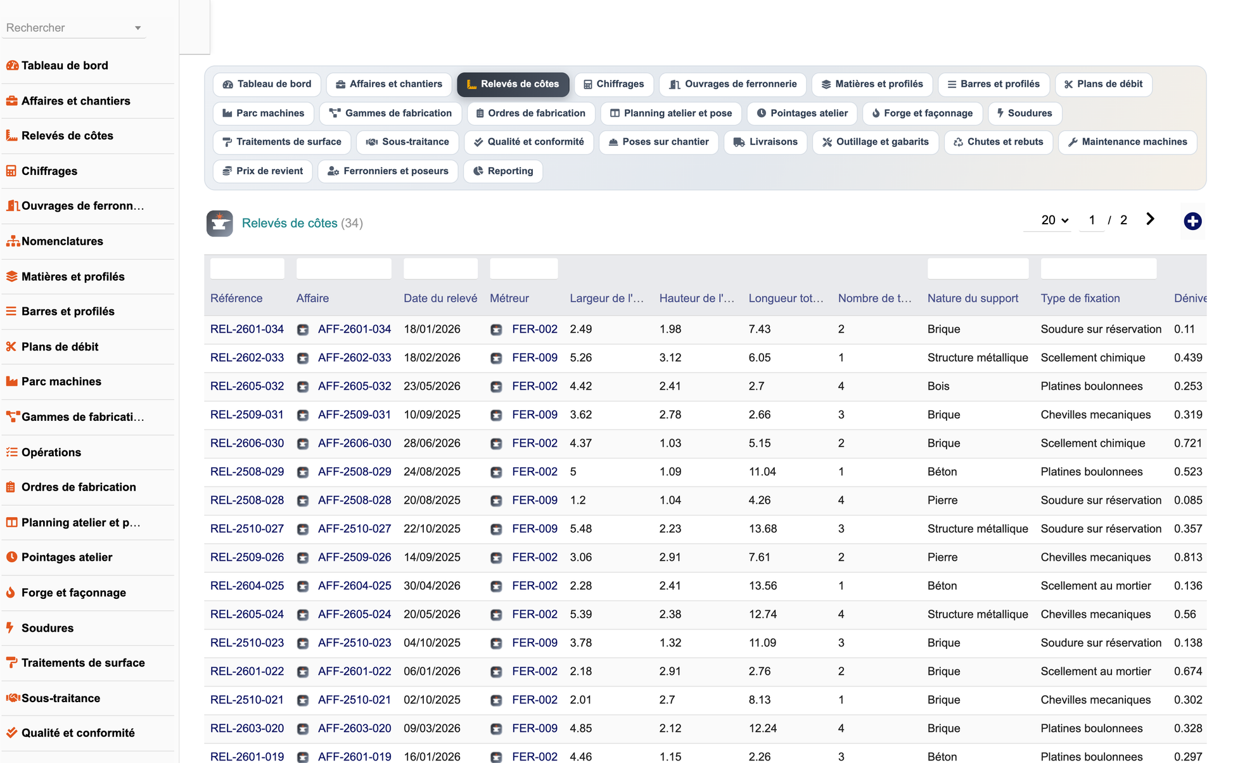Click the Scellement au mortier cell for REL-2601-022
The width and height of the screenshot is (1233, 763).
click(x=1096, y=672)
